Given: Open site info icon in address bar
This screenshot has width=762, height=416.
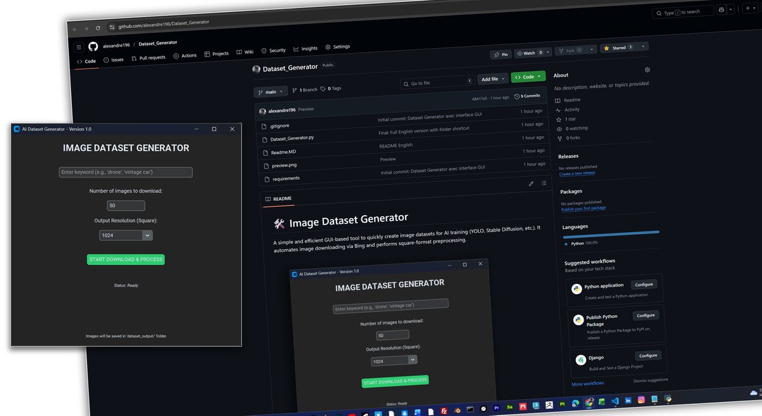Looking at the screenshot, I should [x=112, y=27].
